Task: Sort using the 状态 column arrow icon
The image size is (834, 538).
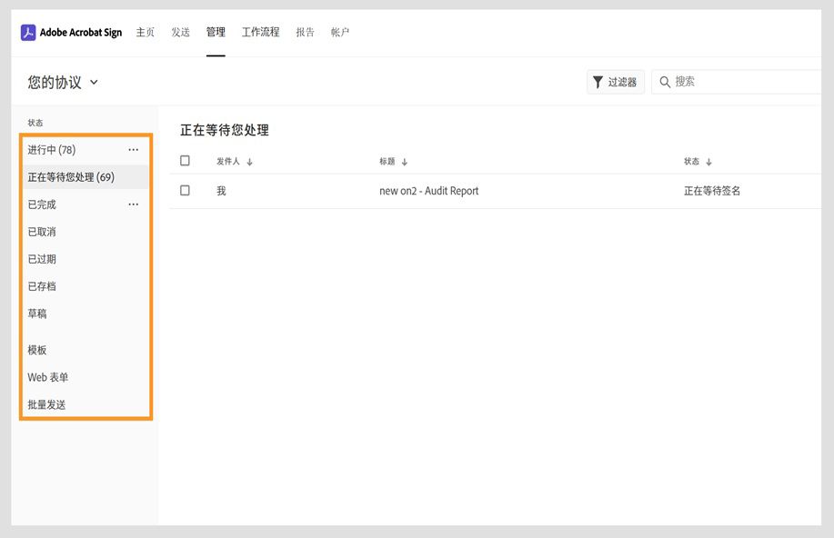Action: [x=708, y=160]
